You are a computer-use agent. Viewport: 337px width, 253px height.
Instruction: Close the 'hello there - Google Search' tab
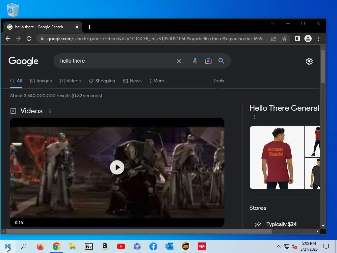tap(77, 27)
